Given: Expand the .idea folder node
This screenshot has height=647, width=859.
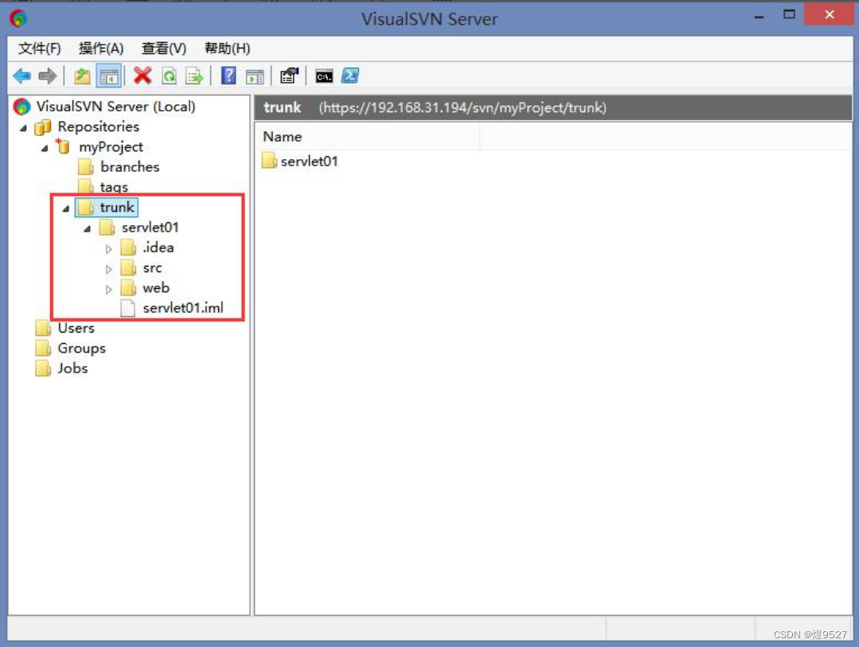Looking at the screenshot, I should (108, 249).
